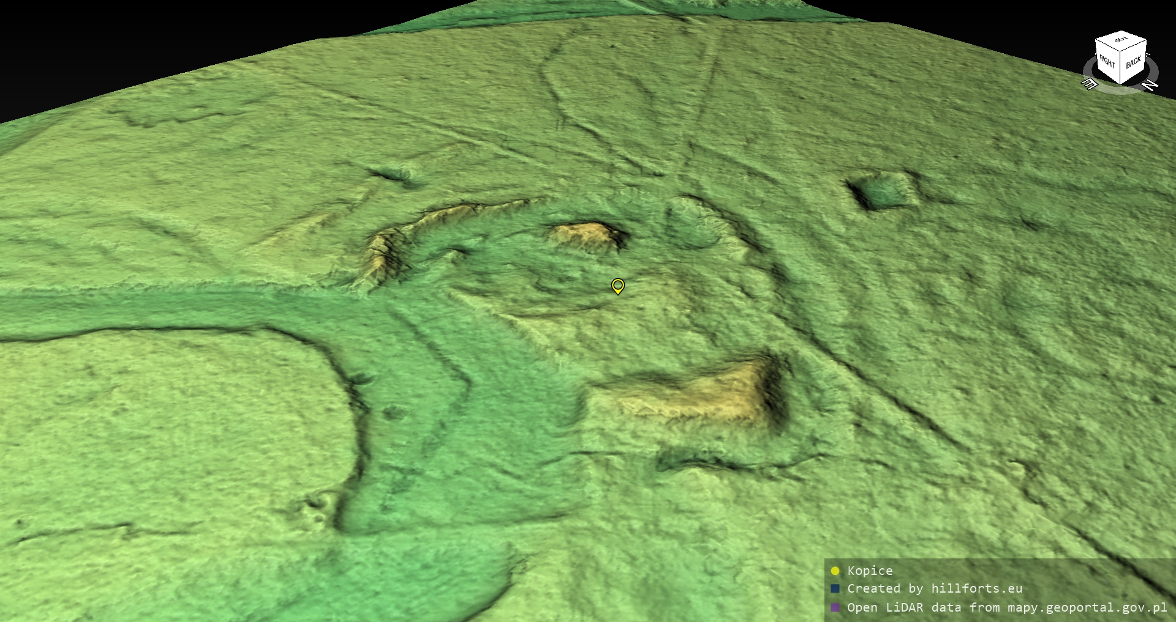Click the purple square legend marker
1176x622 pixels.
click(835, 608)
